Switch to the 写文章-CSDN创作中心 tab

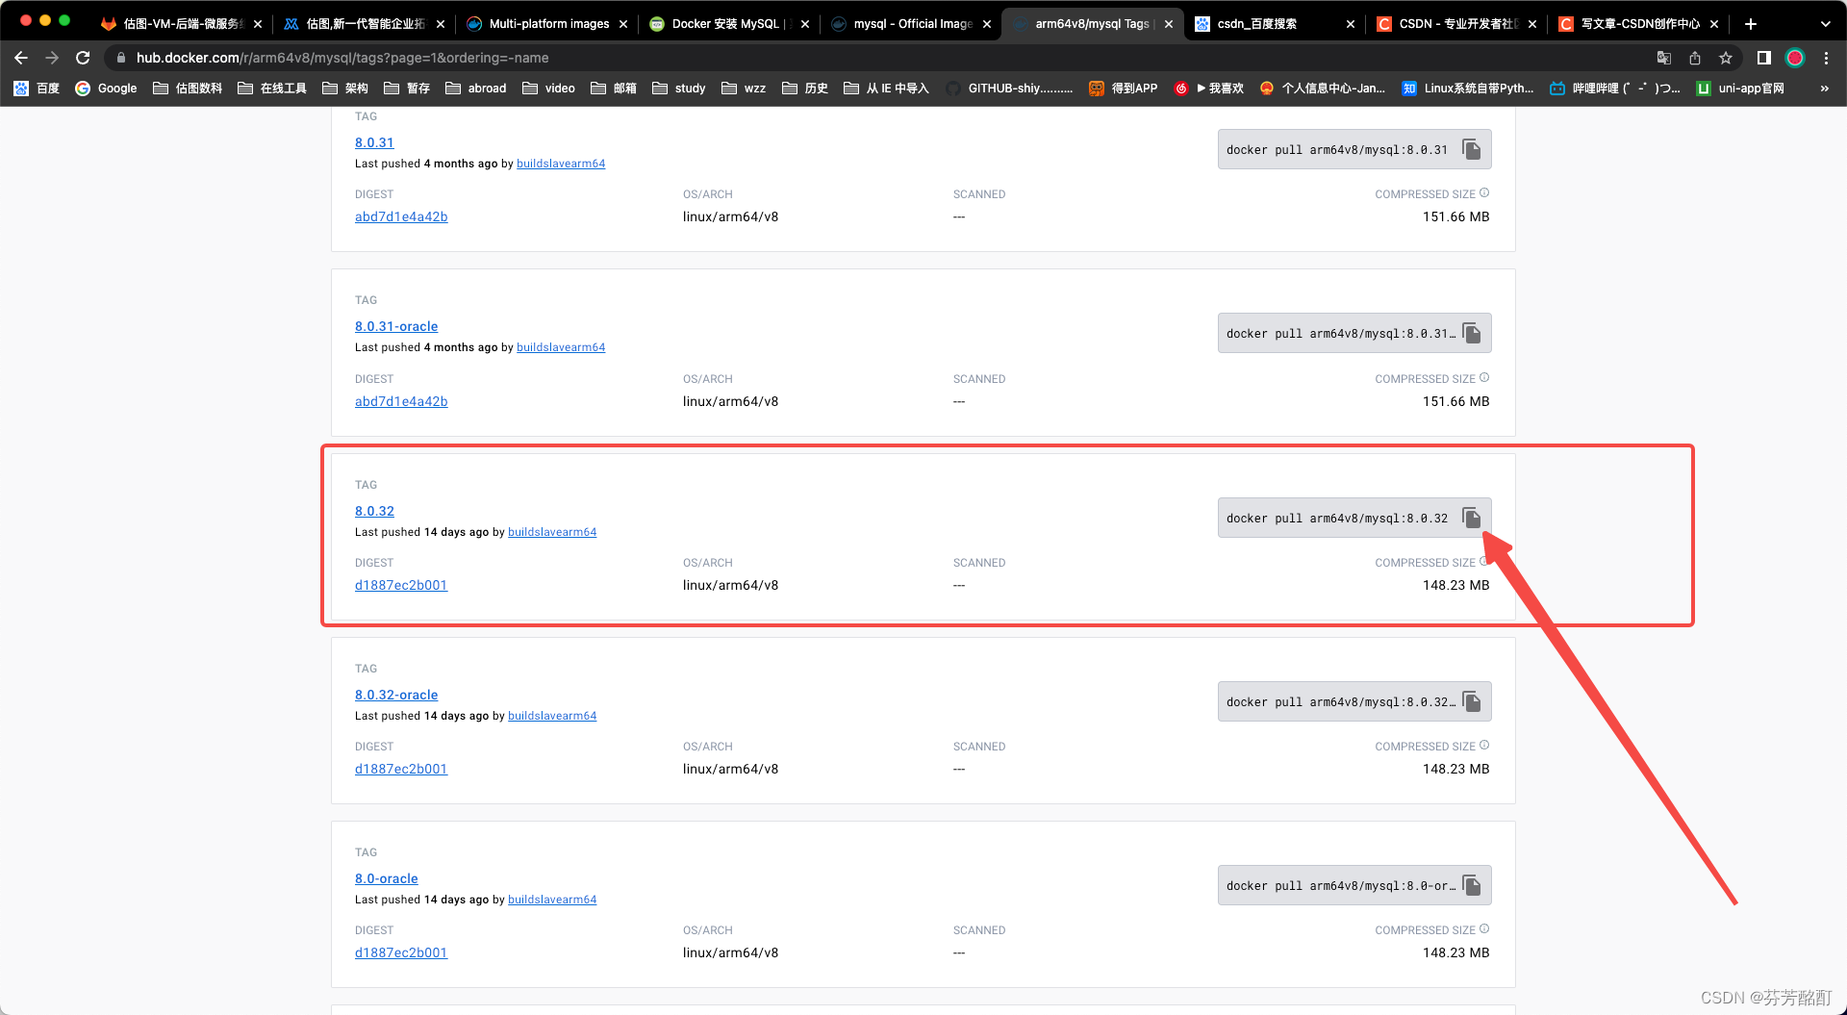pyautogui.click(x=1639, y=24)
